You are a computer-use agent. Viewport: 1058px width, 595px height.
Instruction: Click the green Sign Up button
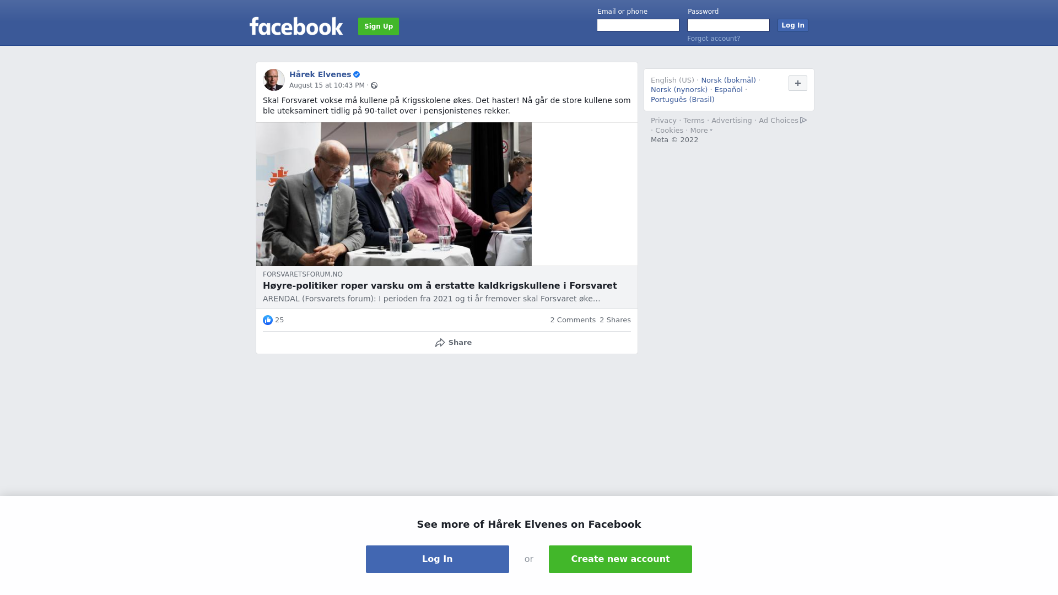click(x=379, y=26)
